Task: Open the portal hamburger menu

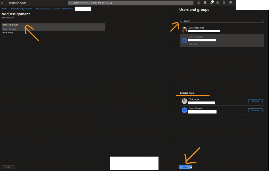Action: (3, 3)
